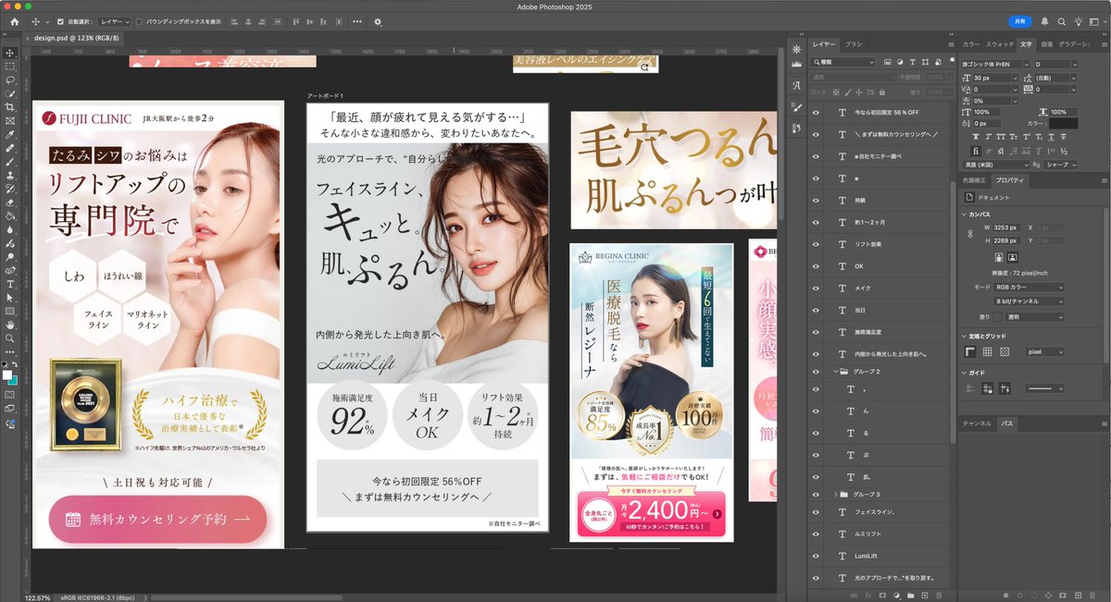This screenshot has width=1111, height=602.
Task: Click the text color (カラー) swatch
Action: coord(1063,123)
